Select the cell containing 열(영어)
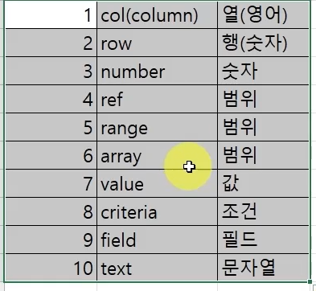Viewport: 316px width, 291px height. pos(264,14)
